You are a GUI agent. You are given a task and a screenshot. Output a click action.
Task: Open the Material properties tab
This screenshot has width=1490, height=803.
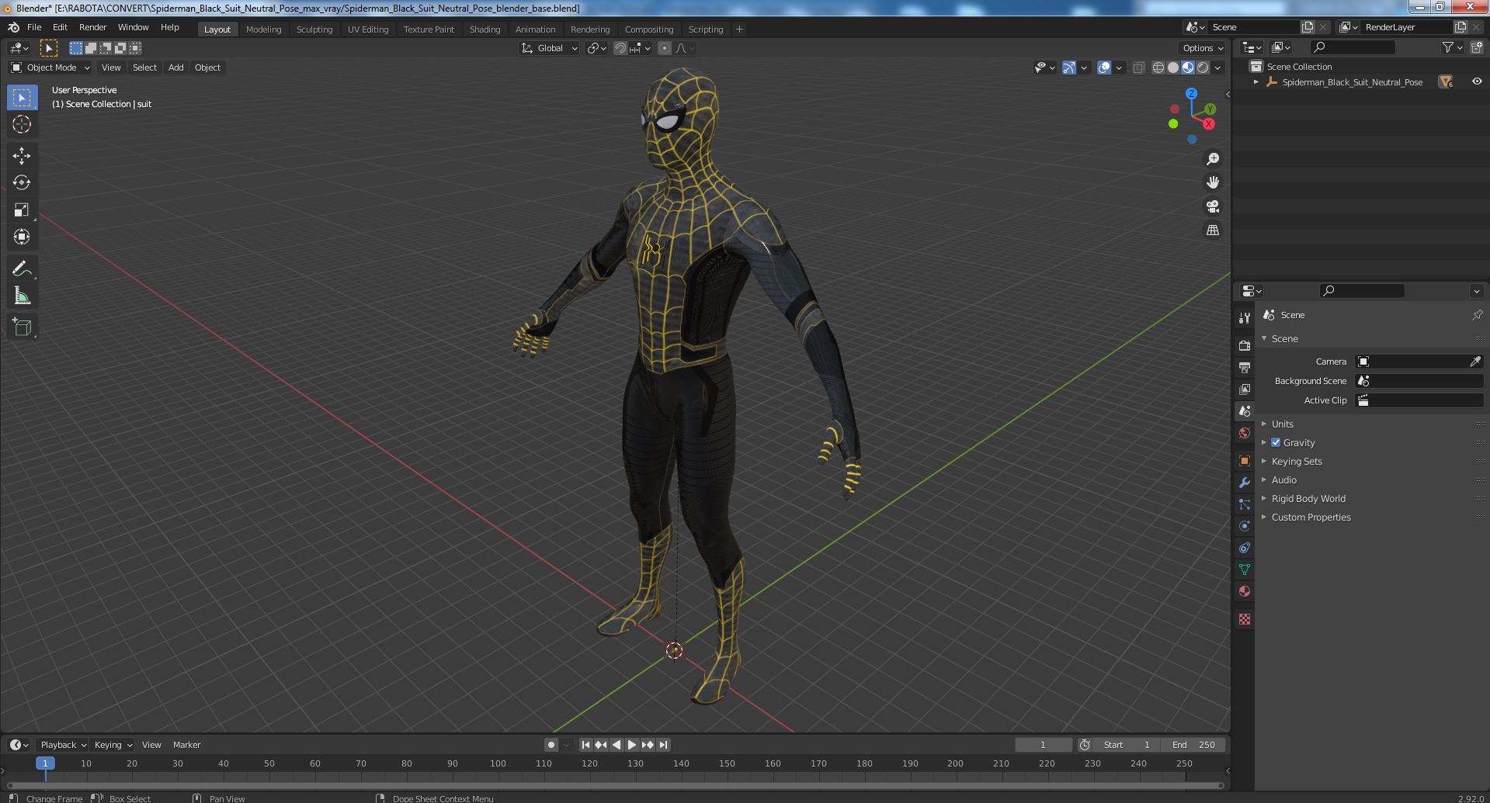(1245, 591)
